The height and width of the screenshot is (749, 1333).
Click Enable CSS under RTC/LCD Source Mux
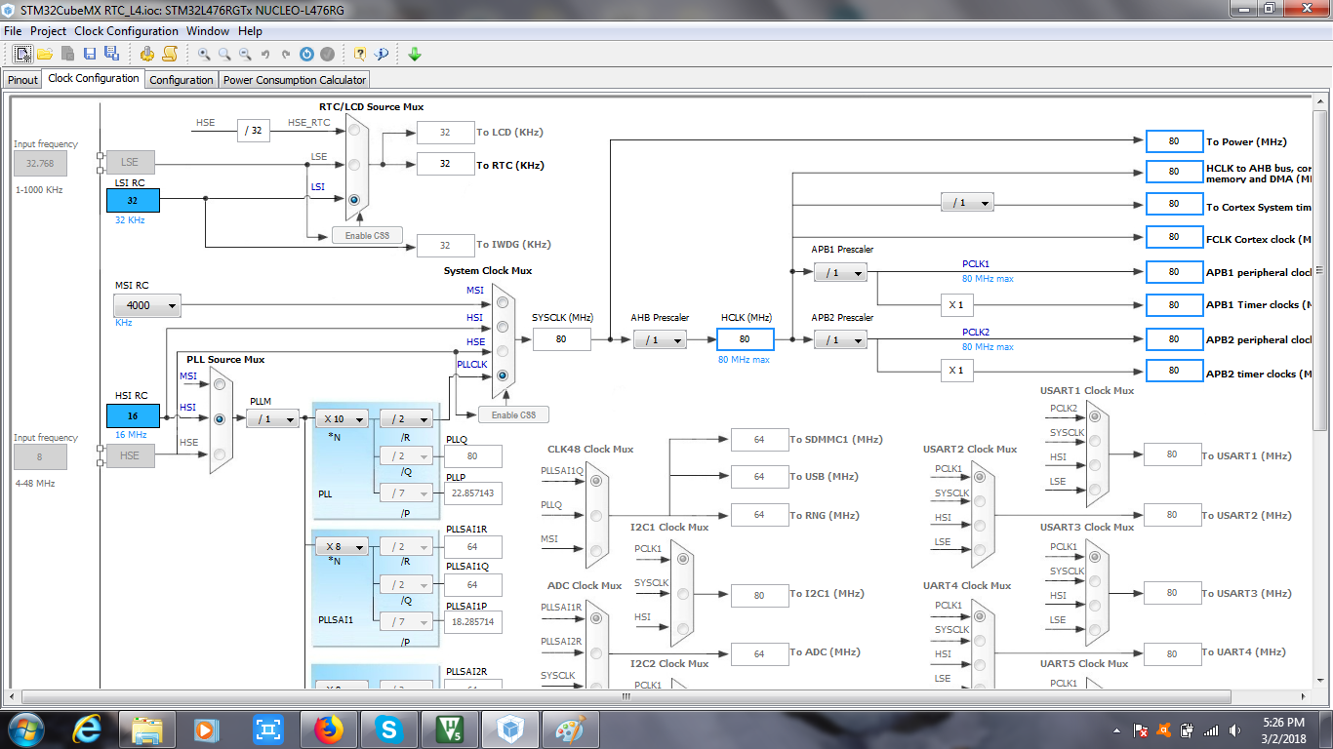click(367, 235)
